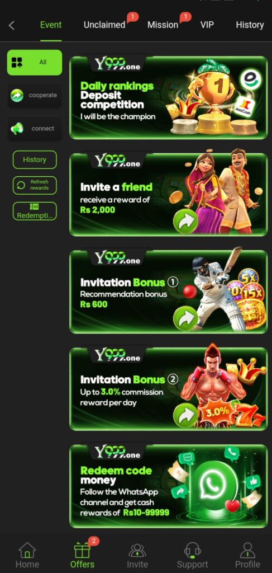The width and height of the screenshot is (272, 573).
Task: Switch to the Mission tab
Action: (x=163, y=25)
